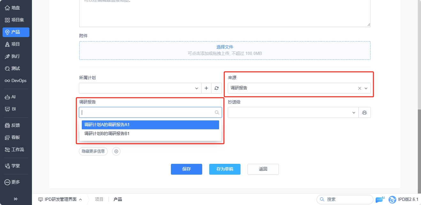Click the search magnifier in 调研报告 field
Viewport: 421px width, 205px height.
(217, 112)
